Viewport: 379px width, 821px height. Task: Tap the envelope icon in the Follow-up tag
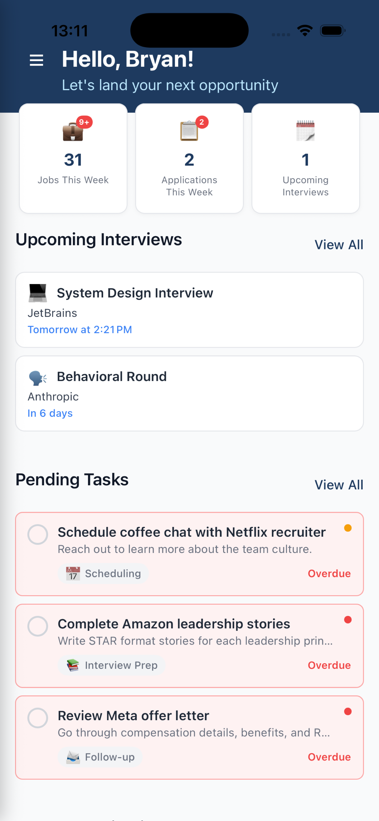73,757
